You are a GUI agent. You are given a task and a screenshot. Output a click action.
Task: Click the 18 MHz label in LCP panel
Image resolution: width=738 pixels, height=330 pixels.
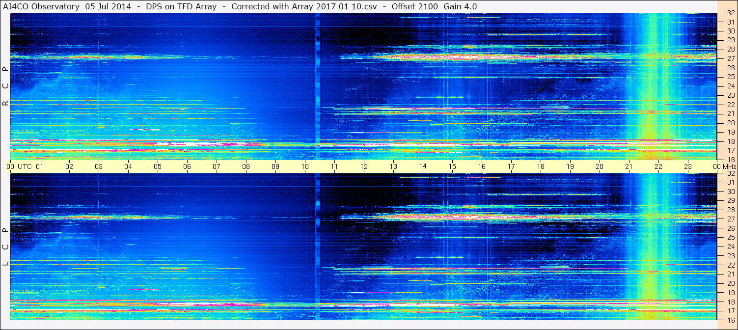(730, 302)
